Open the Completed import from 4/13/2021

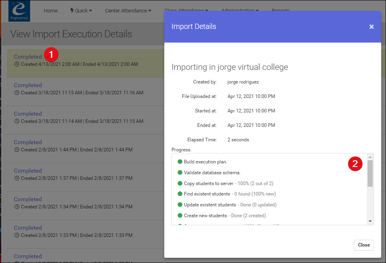[28, 57]
